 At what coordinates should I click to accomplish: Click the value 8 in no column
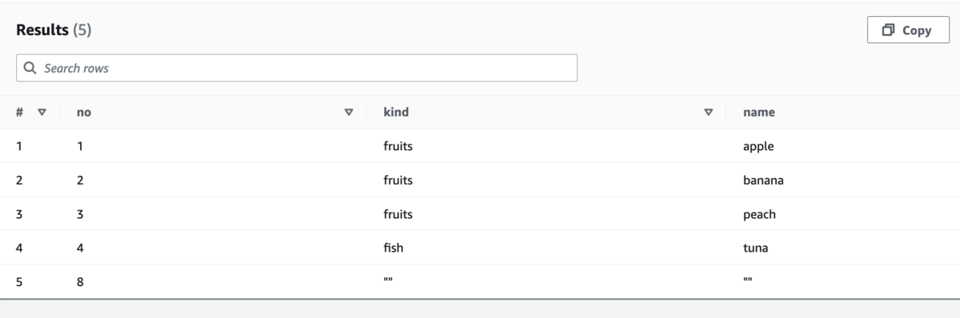80,282
